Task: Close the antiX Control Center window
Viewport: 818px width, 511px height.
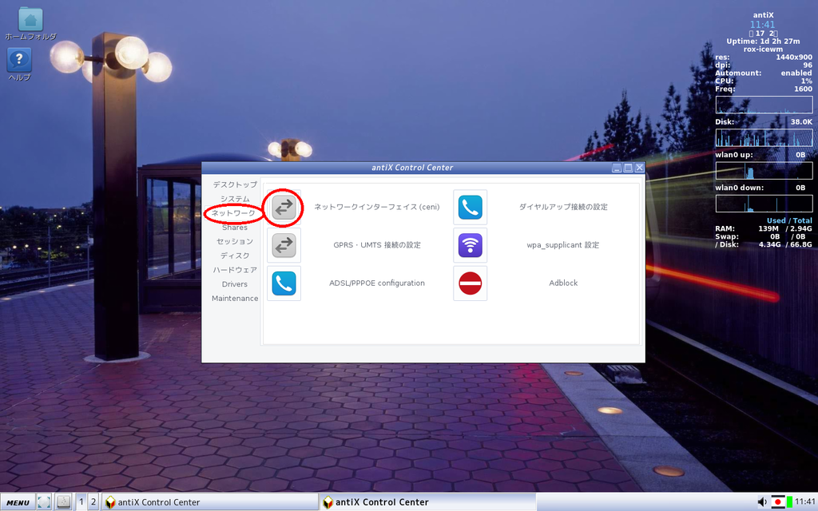Action: tap(640, 168)
